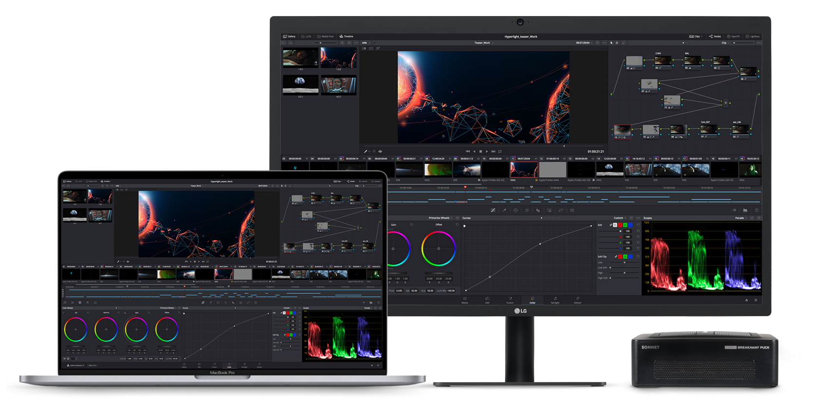Toggle the Soft Clip blue channel on monitor
Screen dimensions: 813x407
(x=630, y=256)
